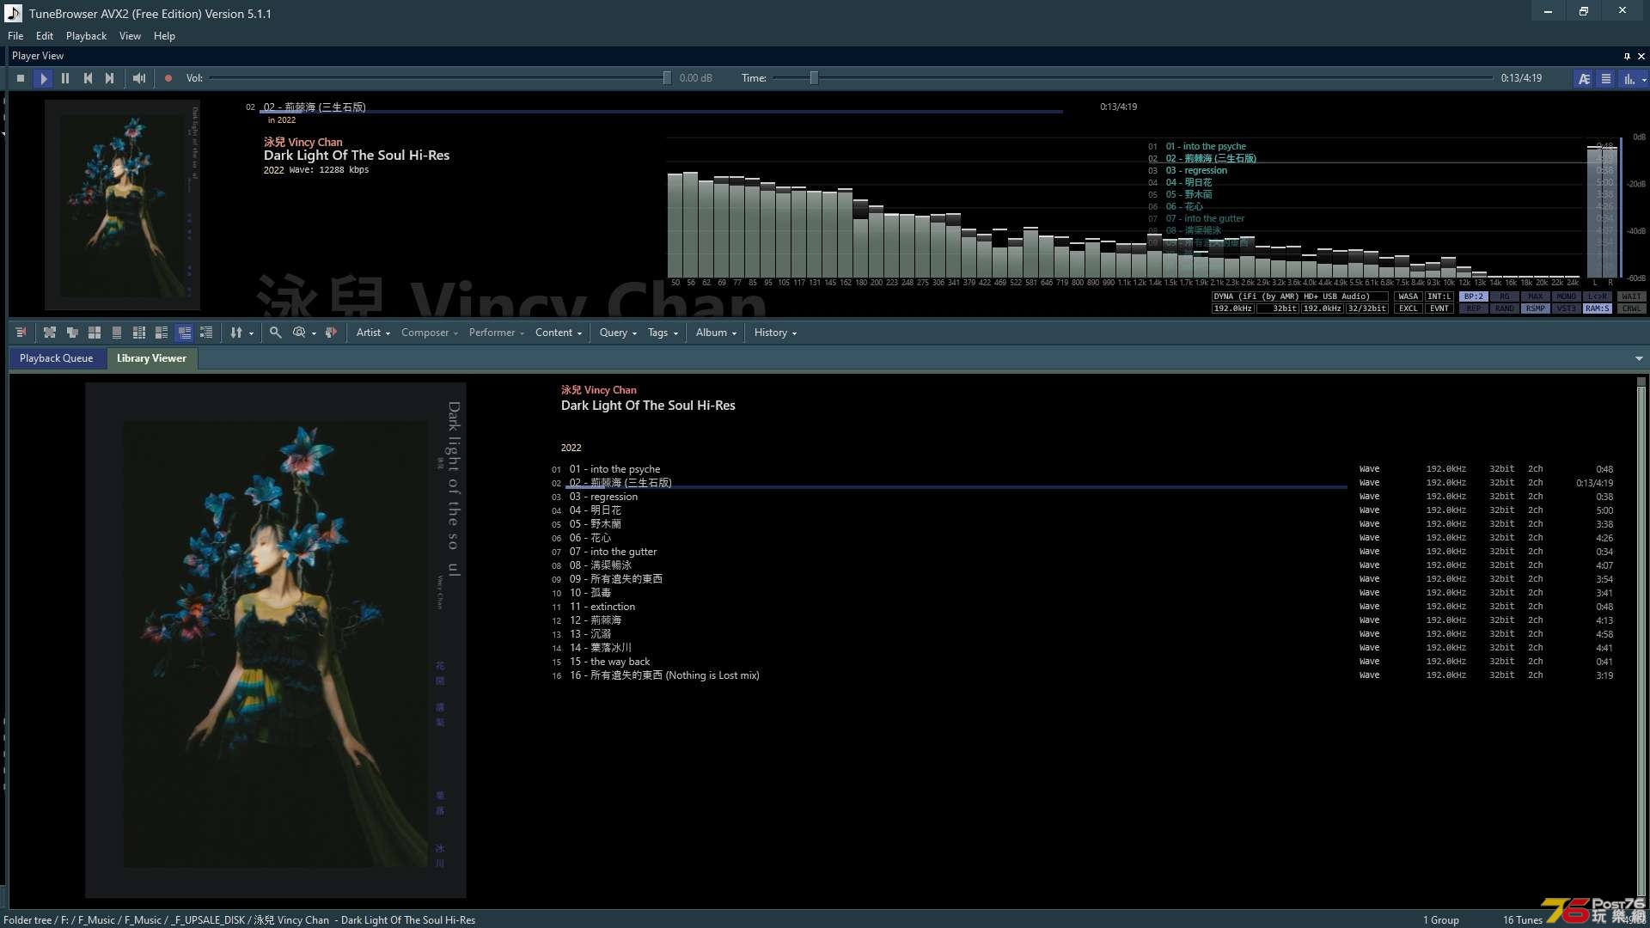Click the spectrum bar-chart icon in player bar
This screenshot has height=928, width=1650.
tap(1629, 78)
